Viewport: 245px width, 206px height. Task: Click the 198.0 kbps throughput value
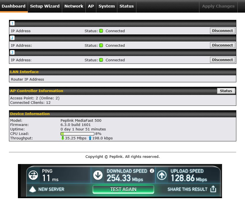point(102,138)
